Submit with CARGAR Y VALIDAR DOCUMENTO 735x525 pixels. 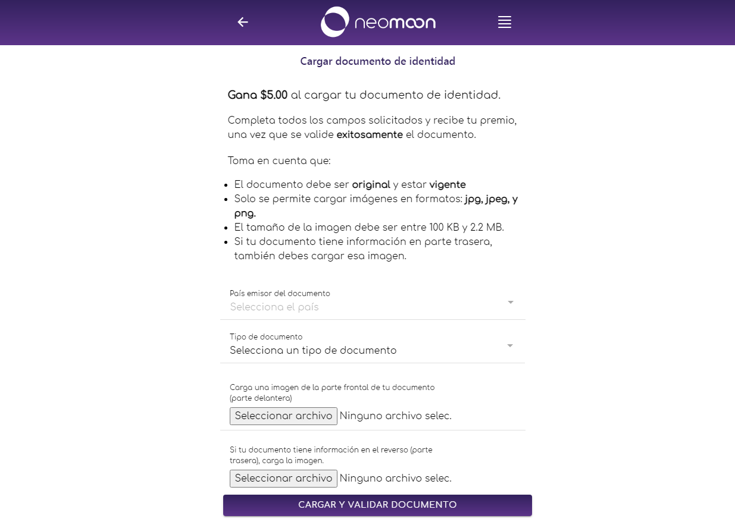377,505
